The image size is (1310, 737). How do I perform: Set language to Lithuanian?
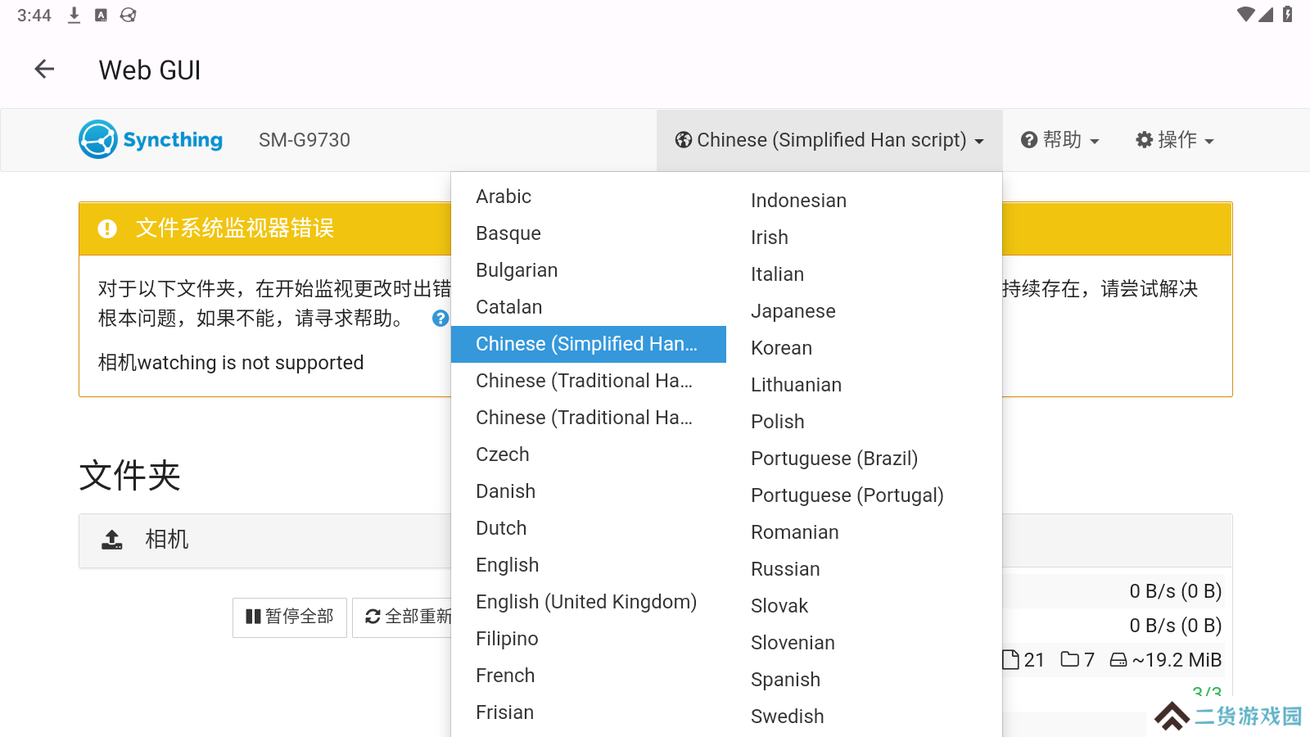click(863, 385)
